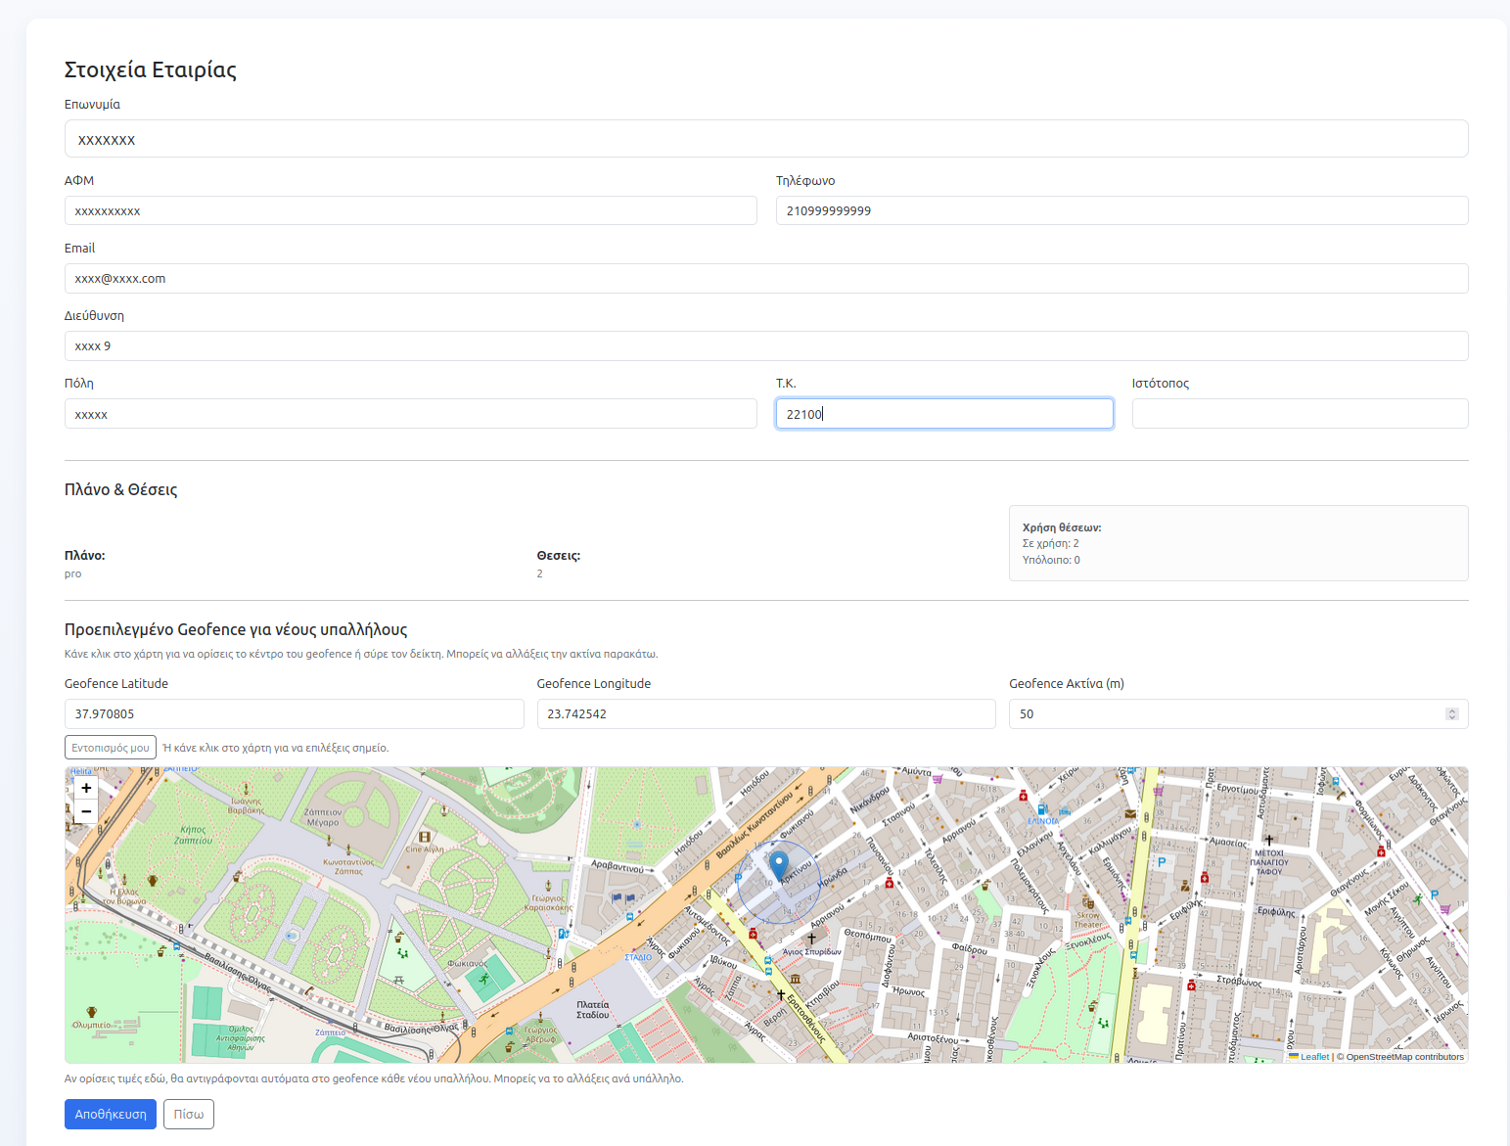Click the church cross icon near ΜΕΤΟΧΙ ΠΑΝΑΓΙΟΥ ΤΑΦΟΥ
Screen dimensions: 1510x1146
click(x=1269, y=840)
